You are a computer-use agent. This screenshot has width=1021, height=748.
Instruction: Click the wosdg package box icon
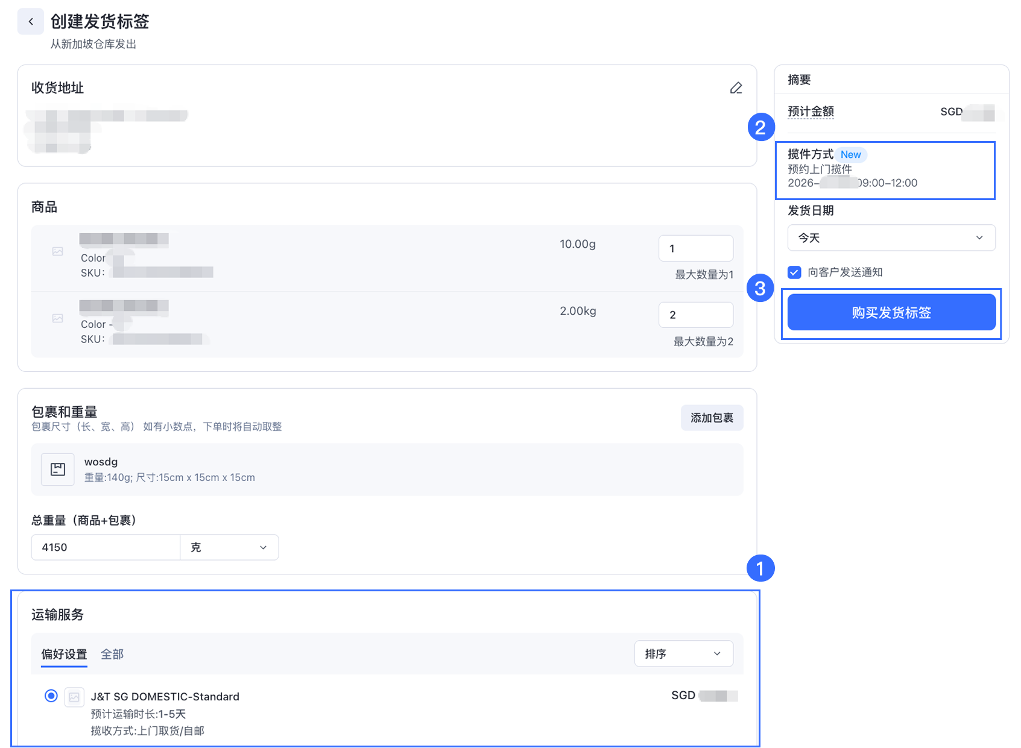pos(58,470)
